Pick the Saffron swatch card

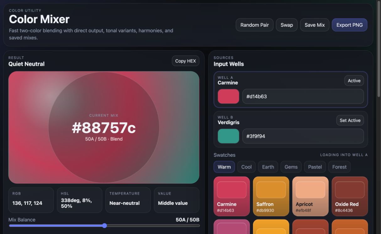271,196
